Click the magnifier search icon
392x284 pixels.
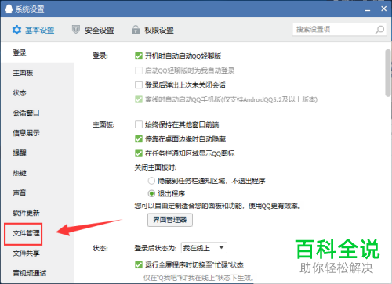click(x=379, y=30)
